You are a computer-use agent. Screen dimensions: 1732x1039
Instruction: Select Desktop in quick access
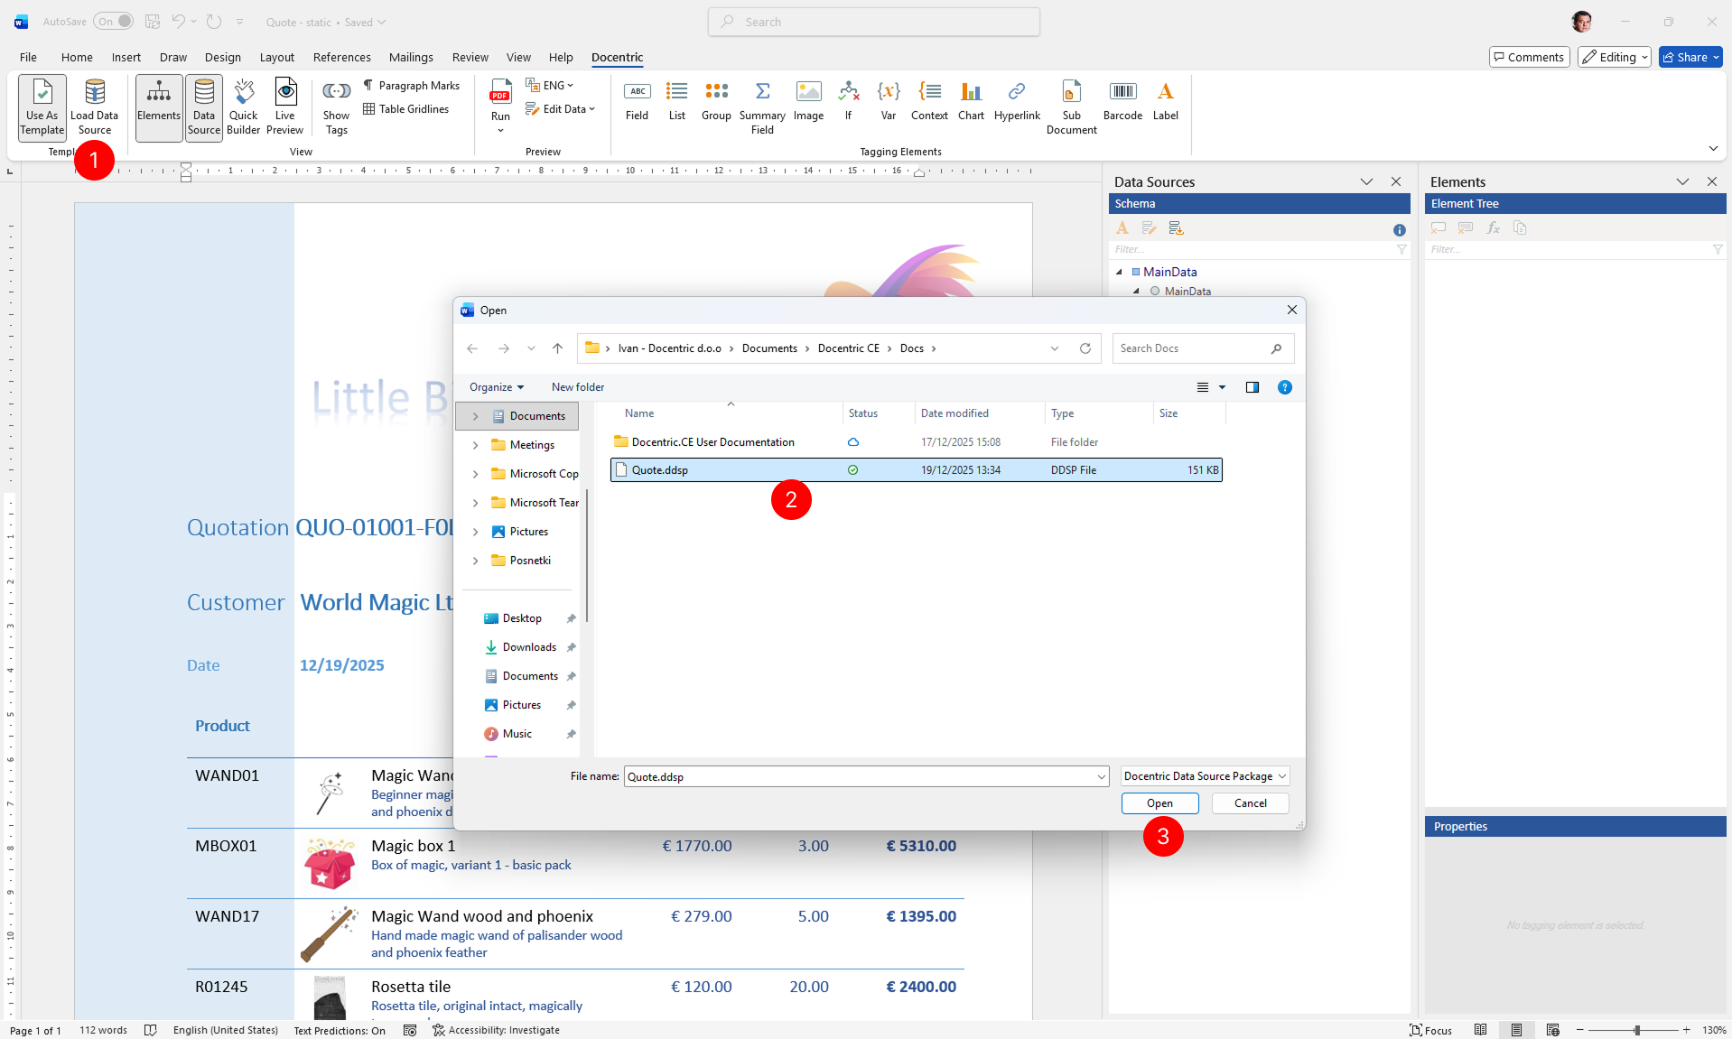point(522,618)
